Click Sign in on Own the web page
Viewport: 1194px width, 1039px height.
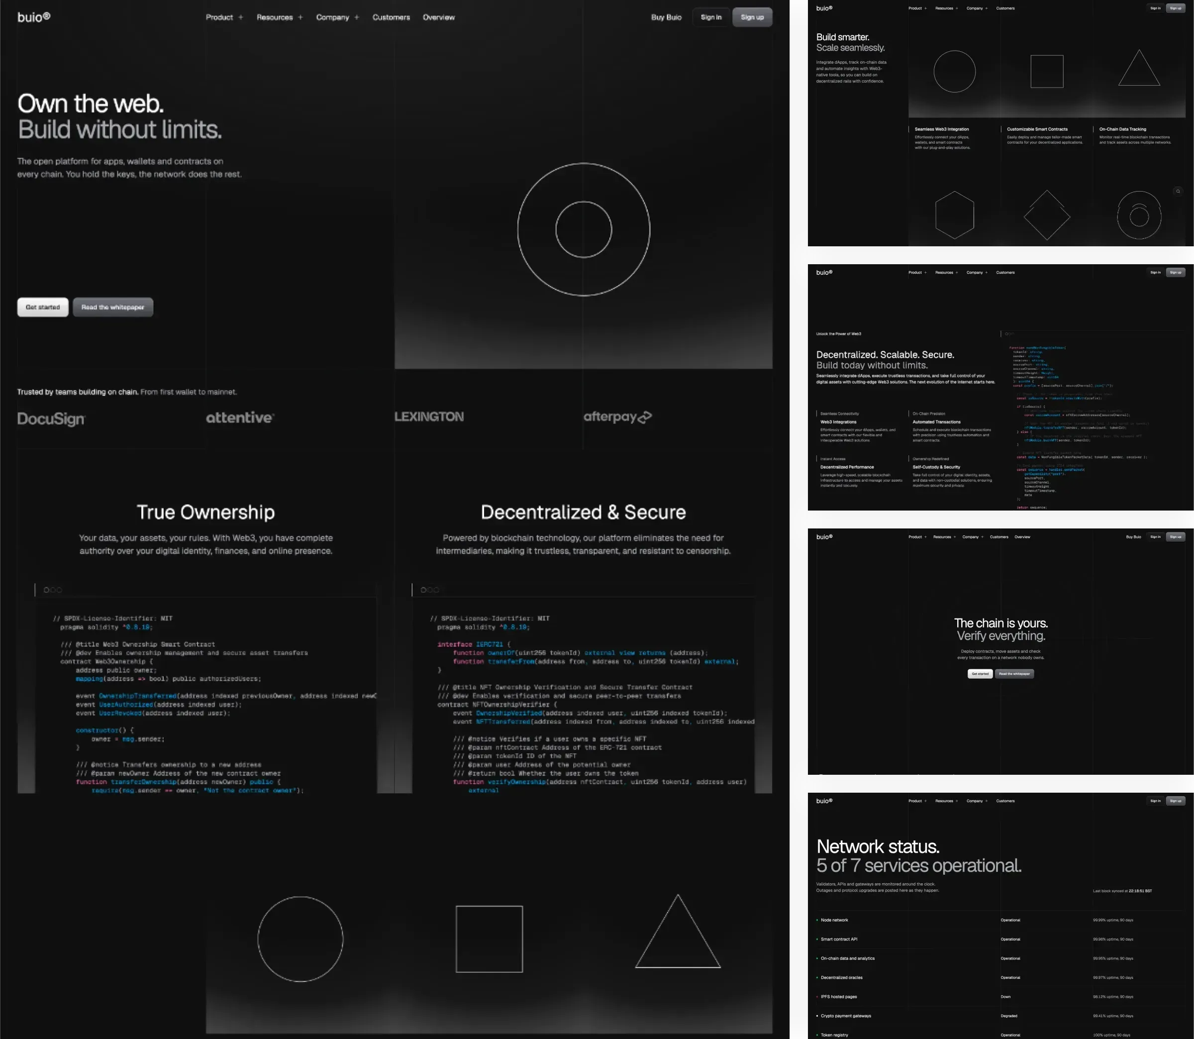pyautogui.click(x=711, y=17)
